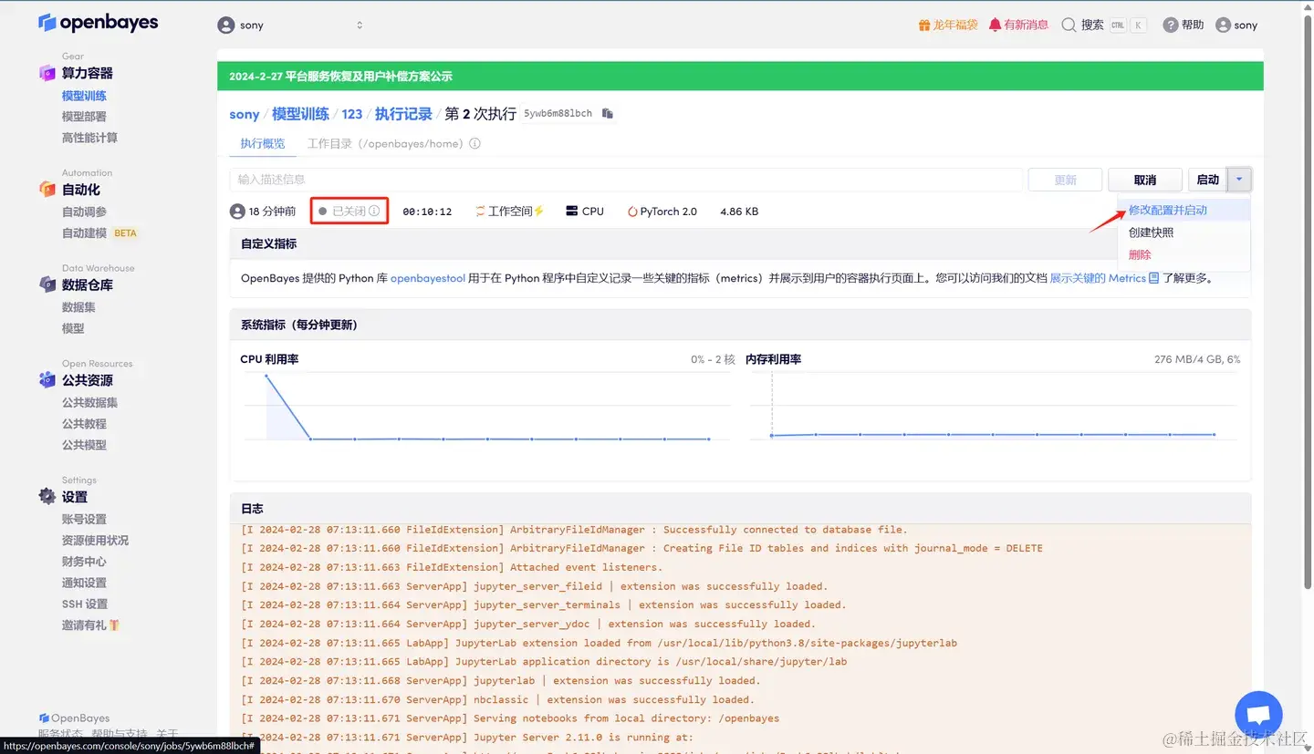Click the 内存利用率 chart
Image resolution: width=1314 pixels, height=754 pixels.
click(994, 408)
